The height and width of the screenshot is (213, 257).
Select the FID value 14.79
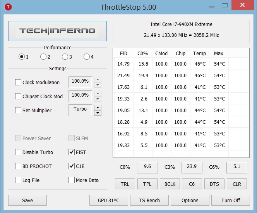pyautogui.click(x=123, y=64)
